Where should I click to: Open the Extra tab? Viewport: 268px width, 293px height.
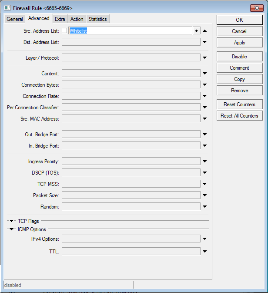click(x=60, y=19)
